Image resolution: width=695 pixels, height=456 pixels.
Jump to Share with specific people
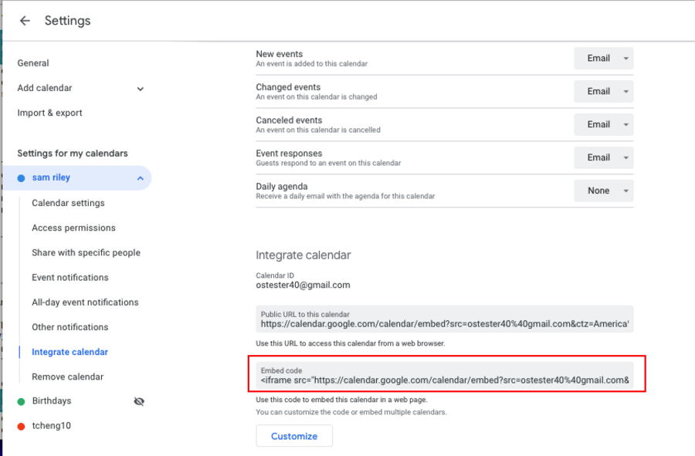(86, 252)
